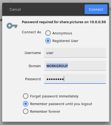
Task: Click the key icon beside the heading
Action: 12,26
